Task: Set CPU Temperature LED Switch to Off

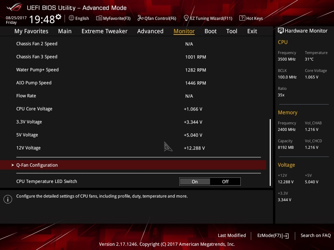Action: (x=225, y=182)
